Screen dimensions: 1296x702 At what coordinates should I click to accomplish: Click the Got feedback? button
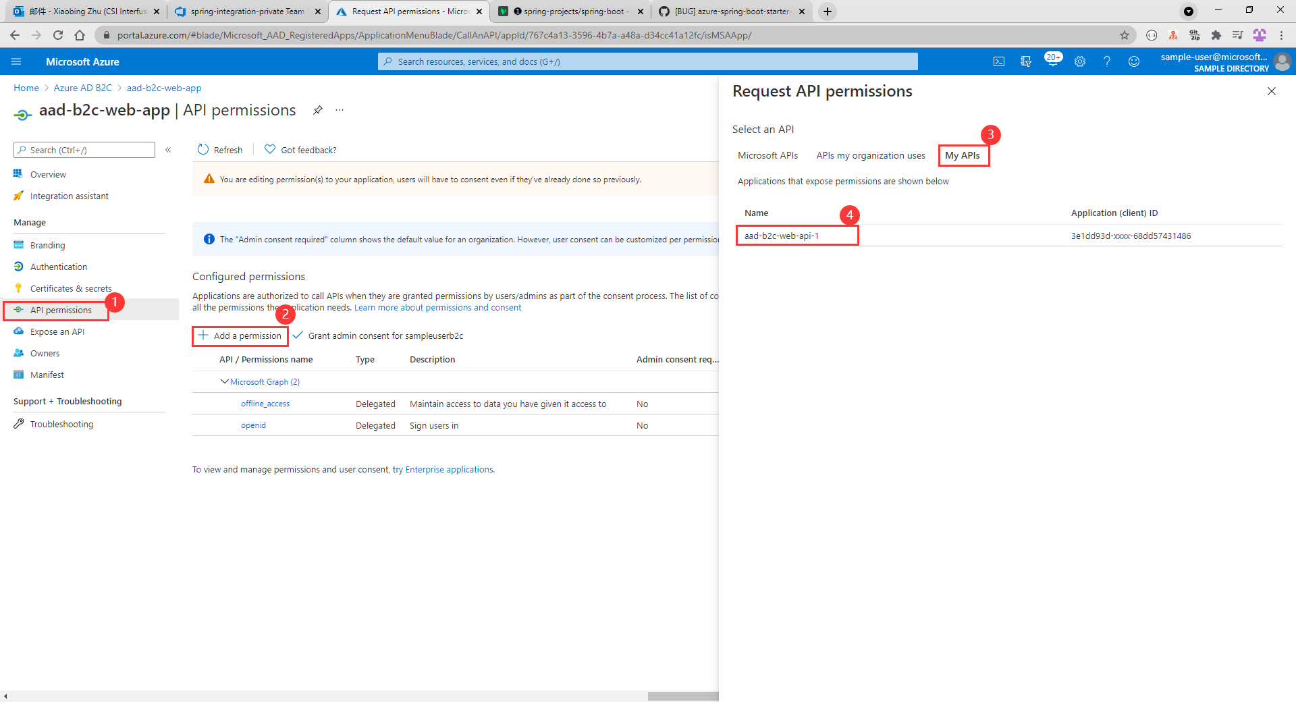(x=300, y=150)
